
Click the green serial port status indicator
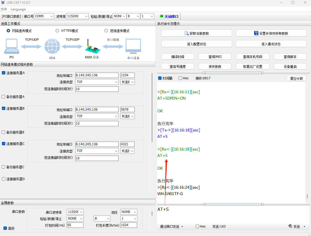(161, 16)
